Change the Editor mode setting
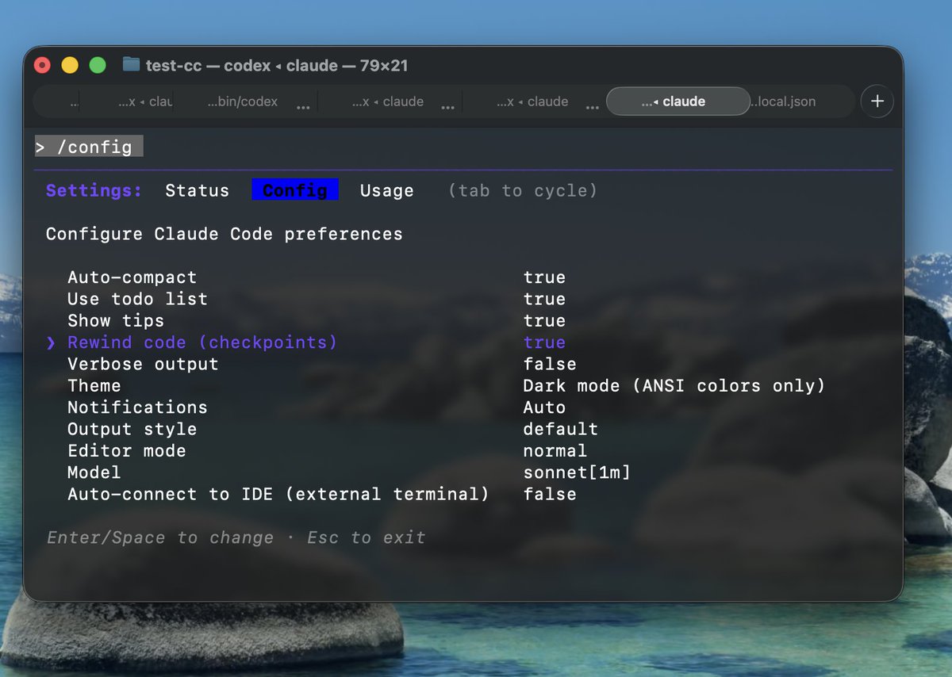Viewport: 952px width, 677px height. click(127, 450)
